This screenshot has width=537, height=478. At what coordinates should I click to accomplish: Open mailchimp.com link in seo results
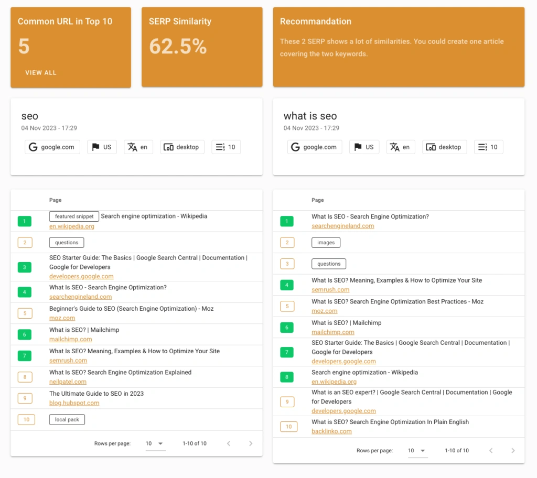[71, 339]
